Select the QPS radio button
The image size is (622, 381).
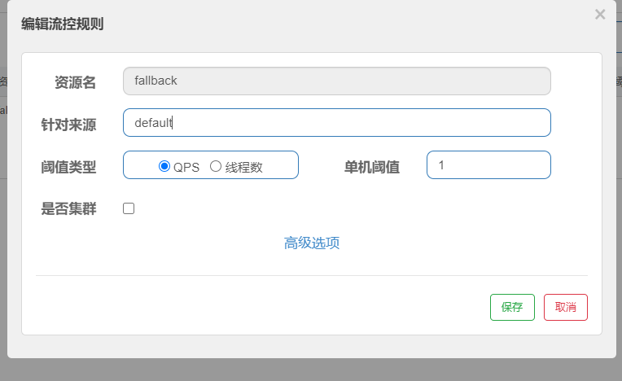pos(164,166)
